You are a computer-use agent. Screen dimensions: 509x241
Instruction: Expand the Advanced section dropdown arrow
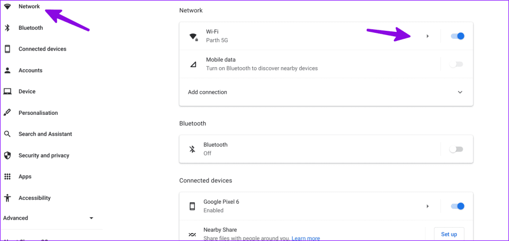[x=91, y=218]
